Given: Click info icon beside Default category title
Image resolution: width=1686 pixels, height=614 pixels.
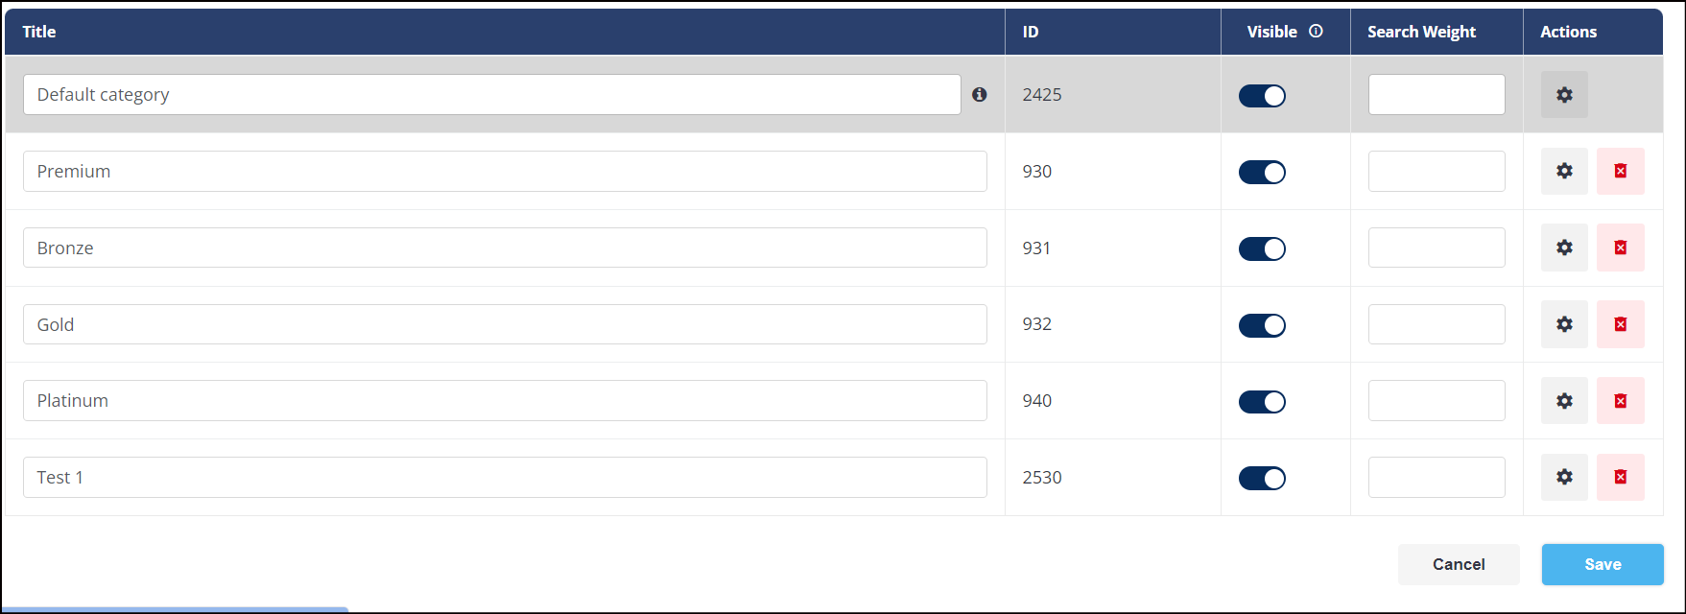Looking at the screenshot, I should (979, 95).
